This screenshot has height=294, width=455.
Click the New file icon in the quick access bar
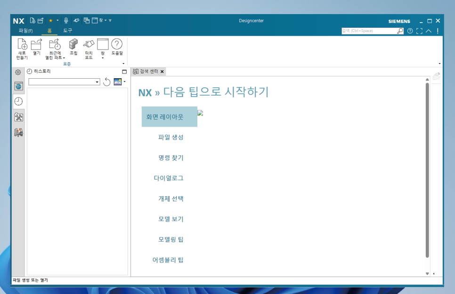click(x=32, y=21)
